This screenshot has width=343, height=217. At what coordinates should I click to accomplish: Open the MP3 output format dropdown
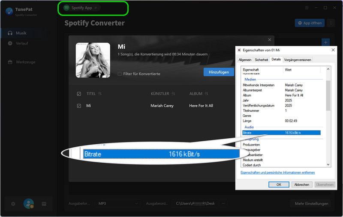coord(117,203)
